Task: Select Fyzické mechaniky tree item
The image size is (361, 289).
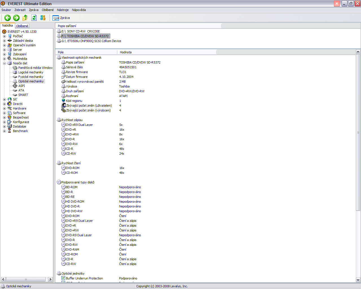Action: point(31,77)
